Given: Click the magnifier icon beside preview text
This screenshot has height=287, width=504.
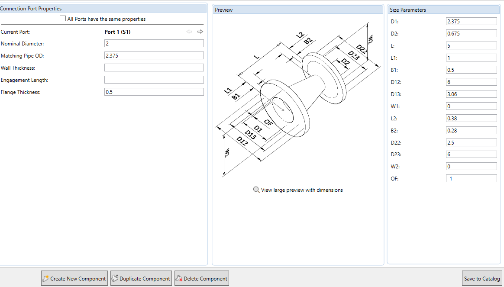Looking at the screenshot, I should click(255, 190).
